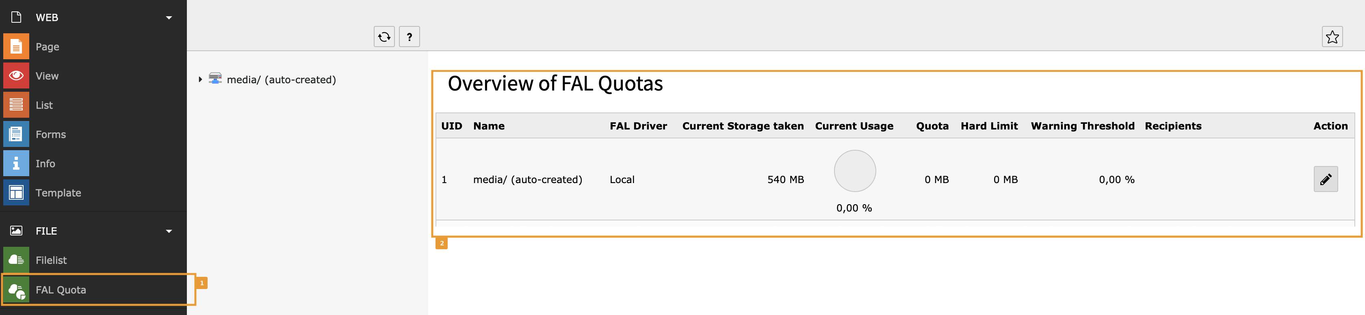Screen dimensions: 1365x315
Task: Click the media/ (auto-created) table row name
Action: click(x=527, y=179)
